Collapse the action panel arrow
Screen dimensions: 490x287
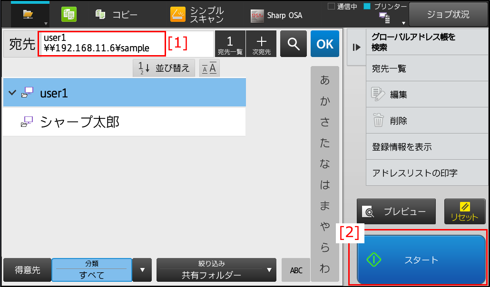coord(356,47)
